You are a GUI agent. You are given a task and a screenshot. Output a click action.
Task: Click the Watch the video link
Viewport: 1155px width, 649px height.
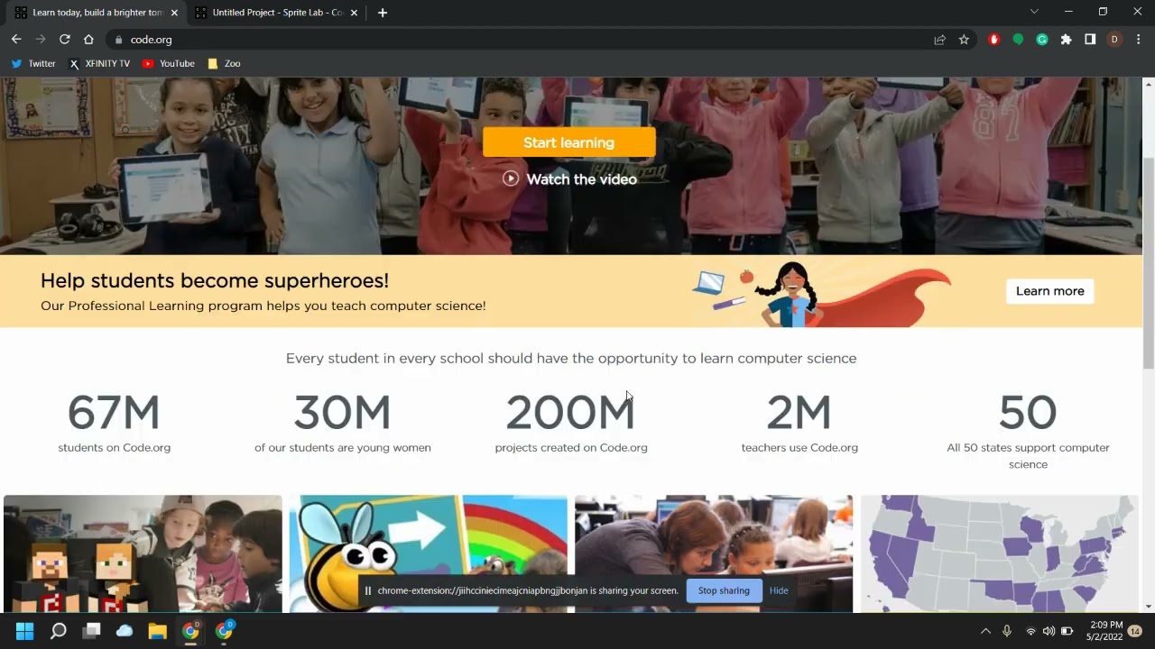[569, 179]
